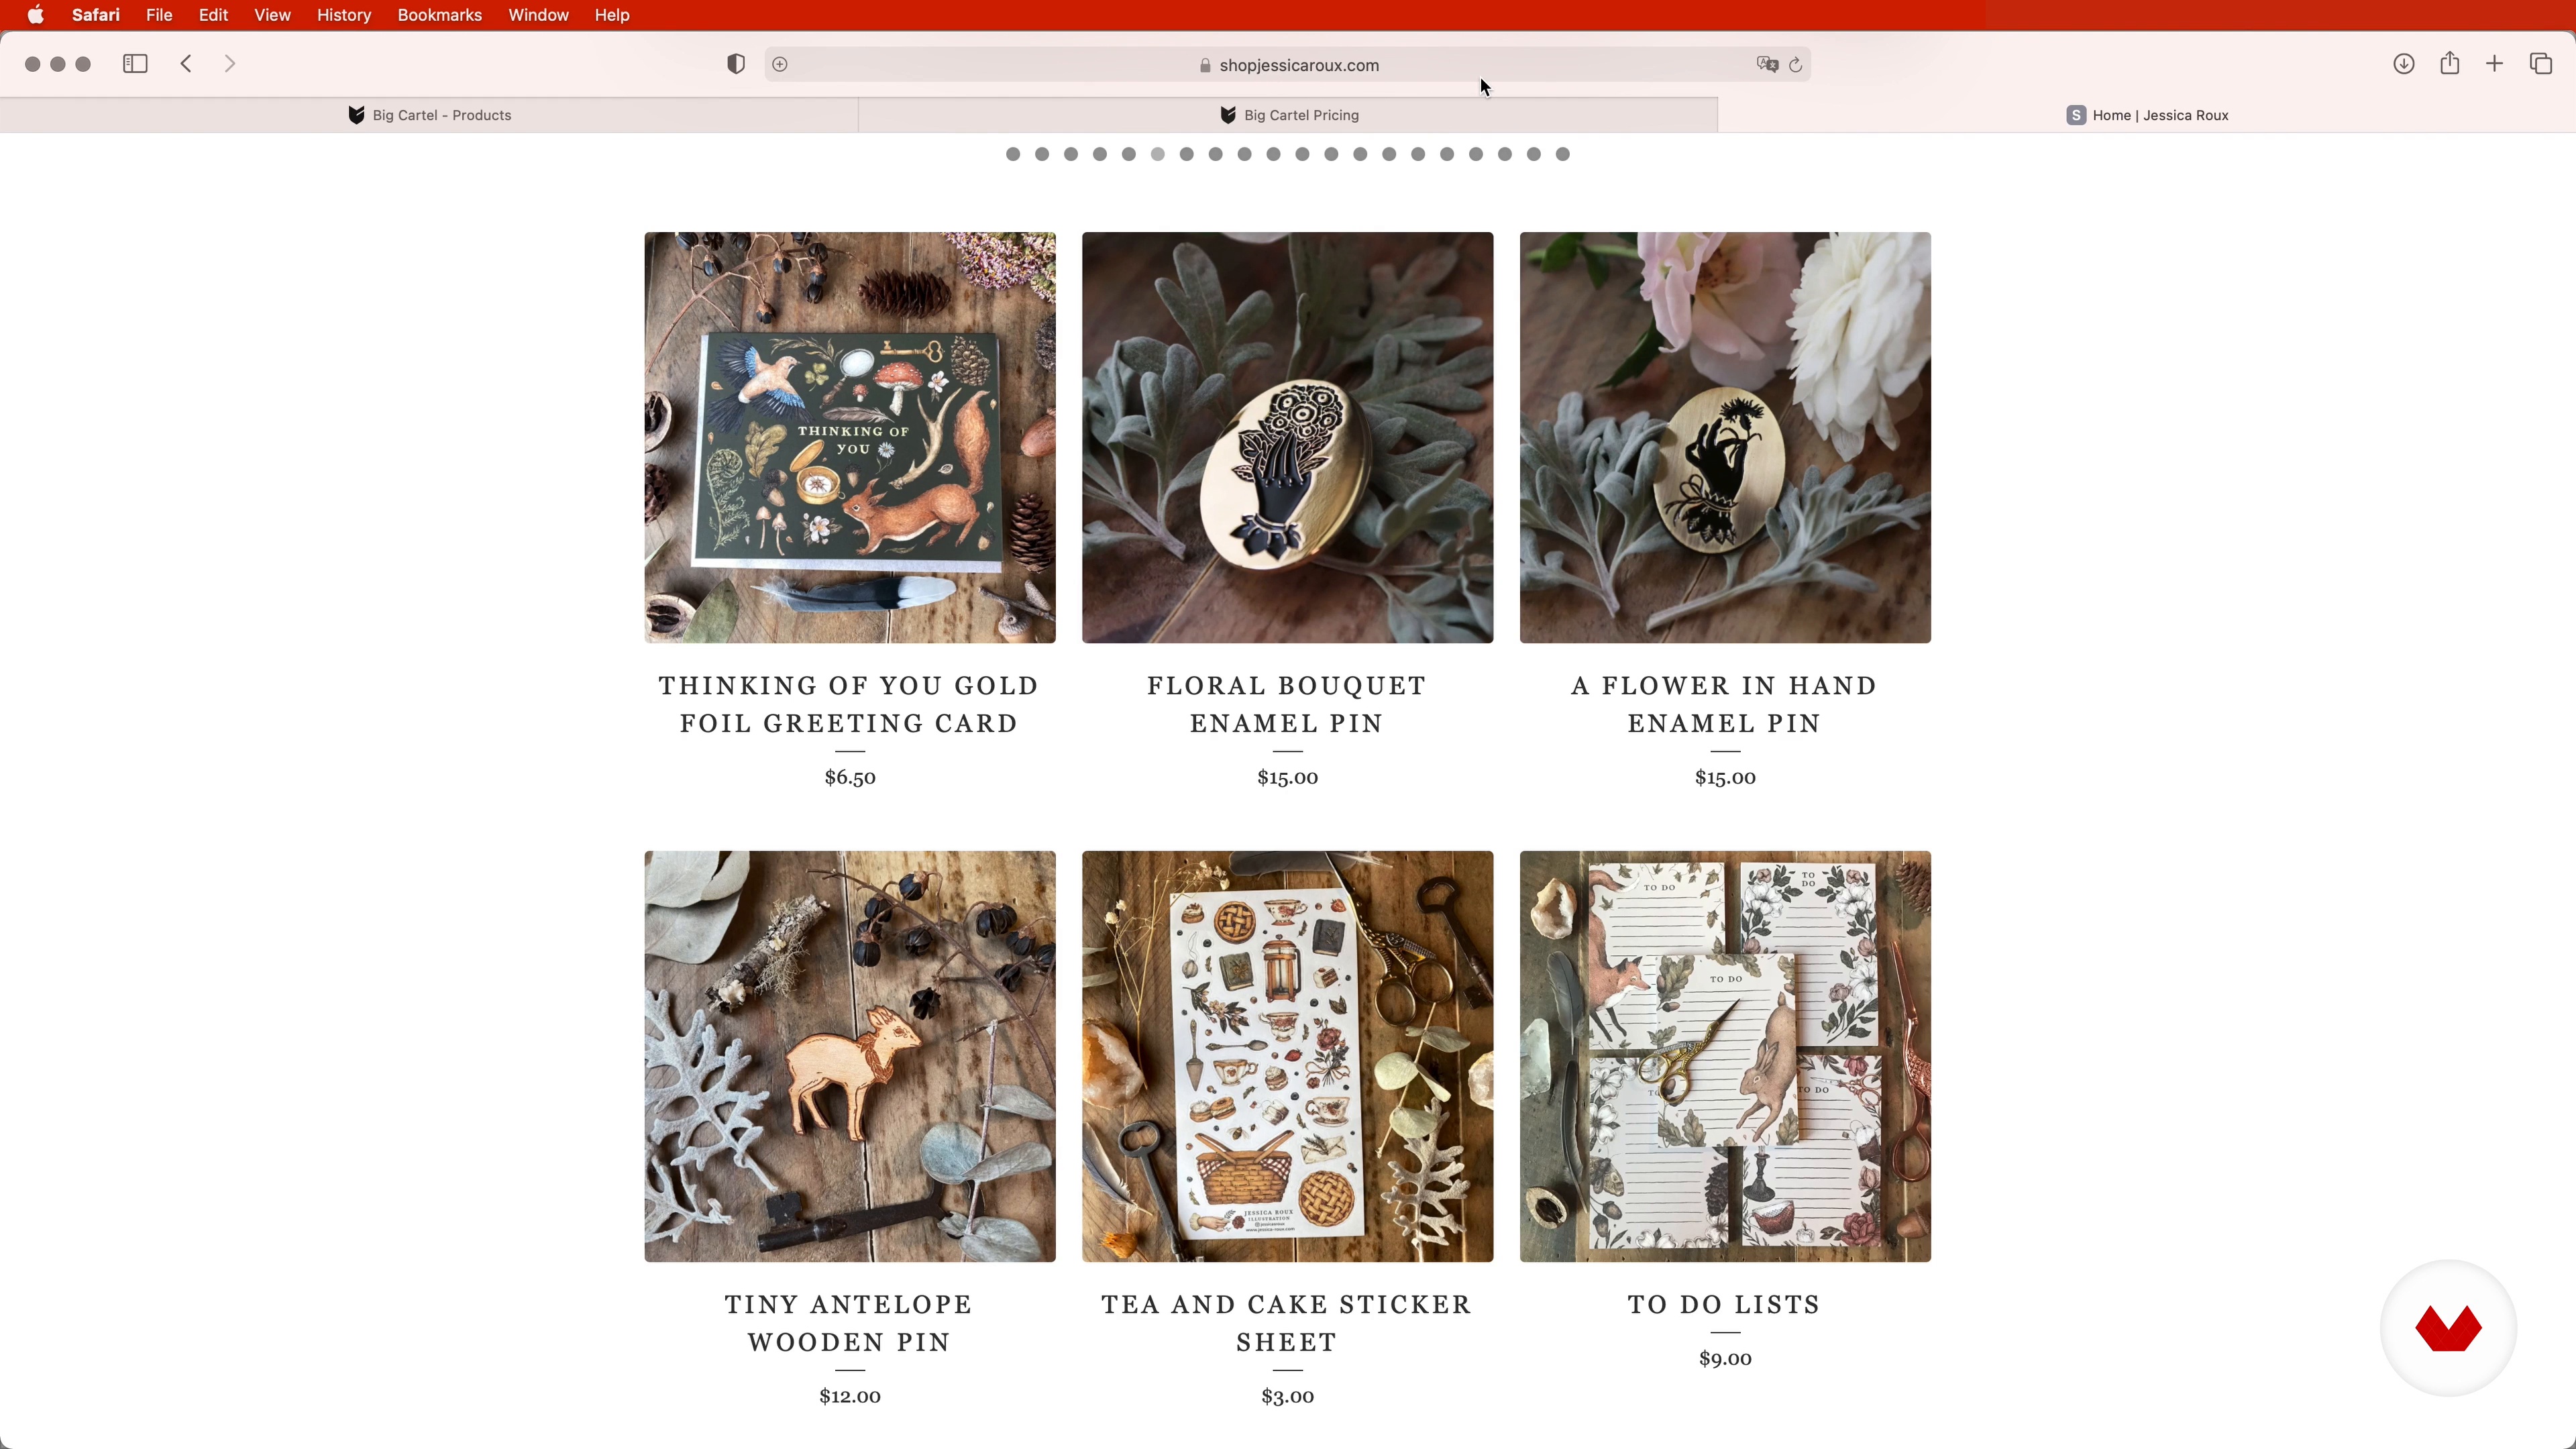This screenshot has width=2576, height=1449.
Task: Click the privacy shield icon
Action: click(736, 64)
